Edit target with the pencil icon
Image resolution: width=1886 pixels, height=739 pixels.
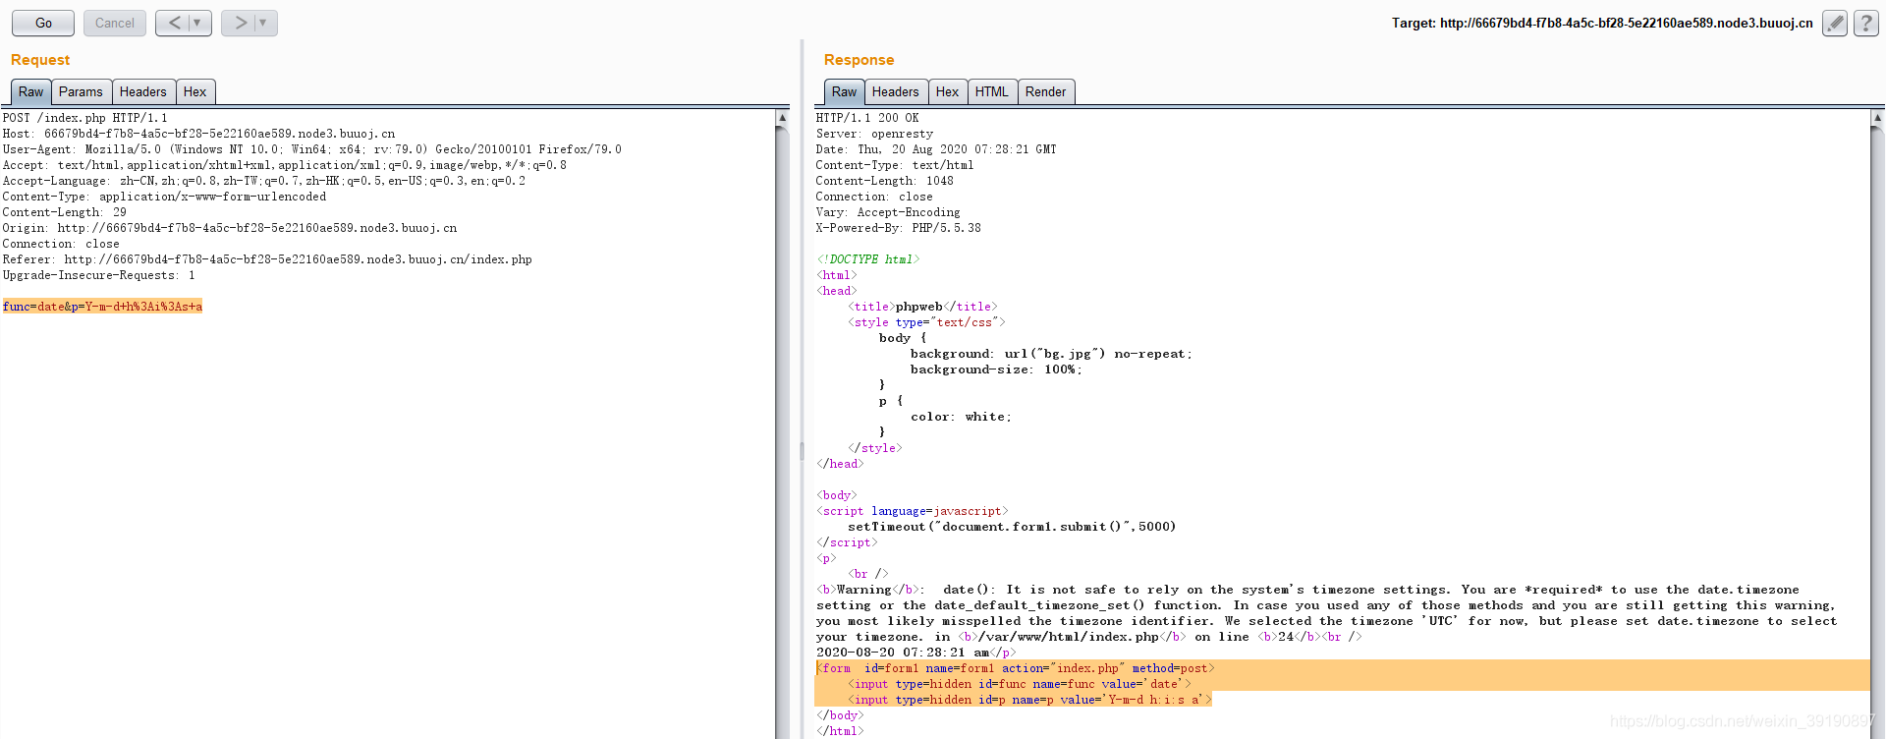click(1835, 23)
